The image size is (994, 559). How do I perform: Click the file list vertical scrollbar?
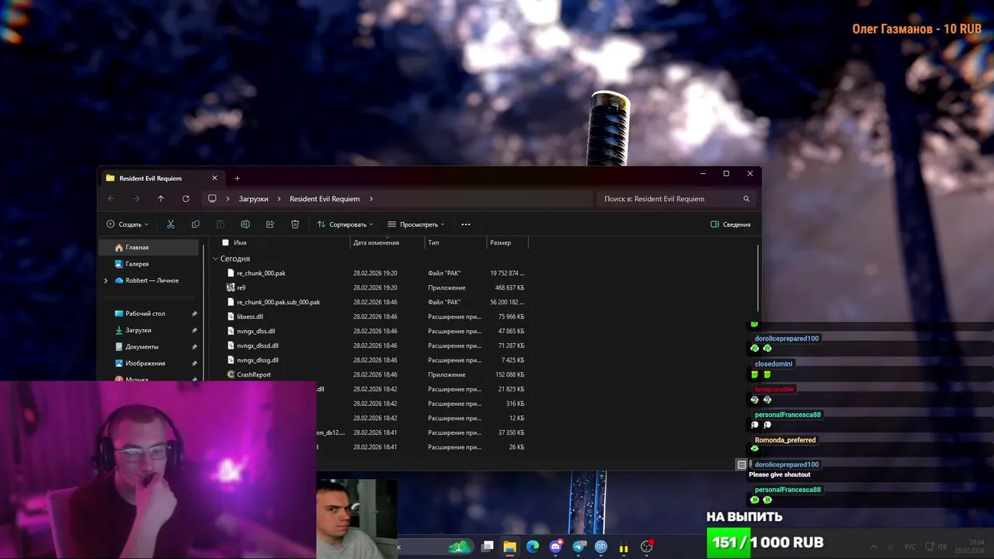(758, 278)
